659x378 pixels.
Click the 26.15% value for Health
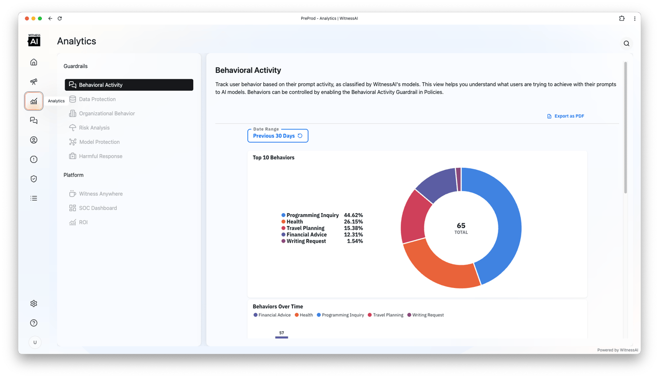coord(353,221)
